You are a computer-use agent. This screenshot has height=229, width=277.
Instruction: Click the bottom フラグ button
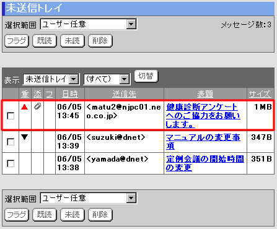17,215
